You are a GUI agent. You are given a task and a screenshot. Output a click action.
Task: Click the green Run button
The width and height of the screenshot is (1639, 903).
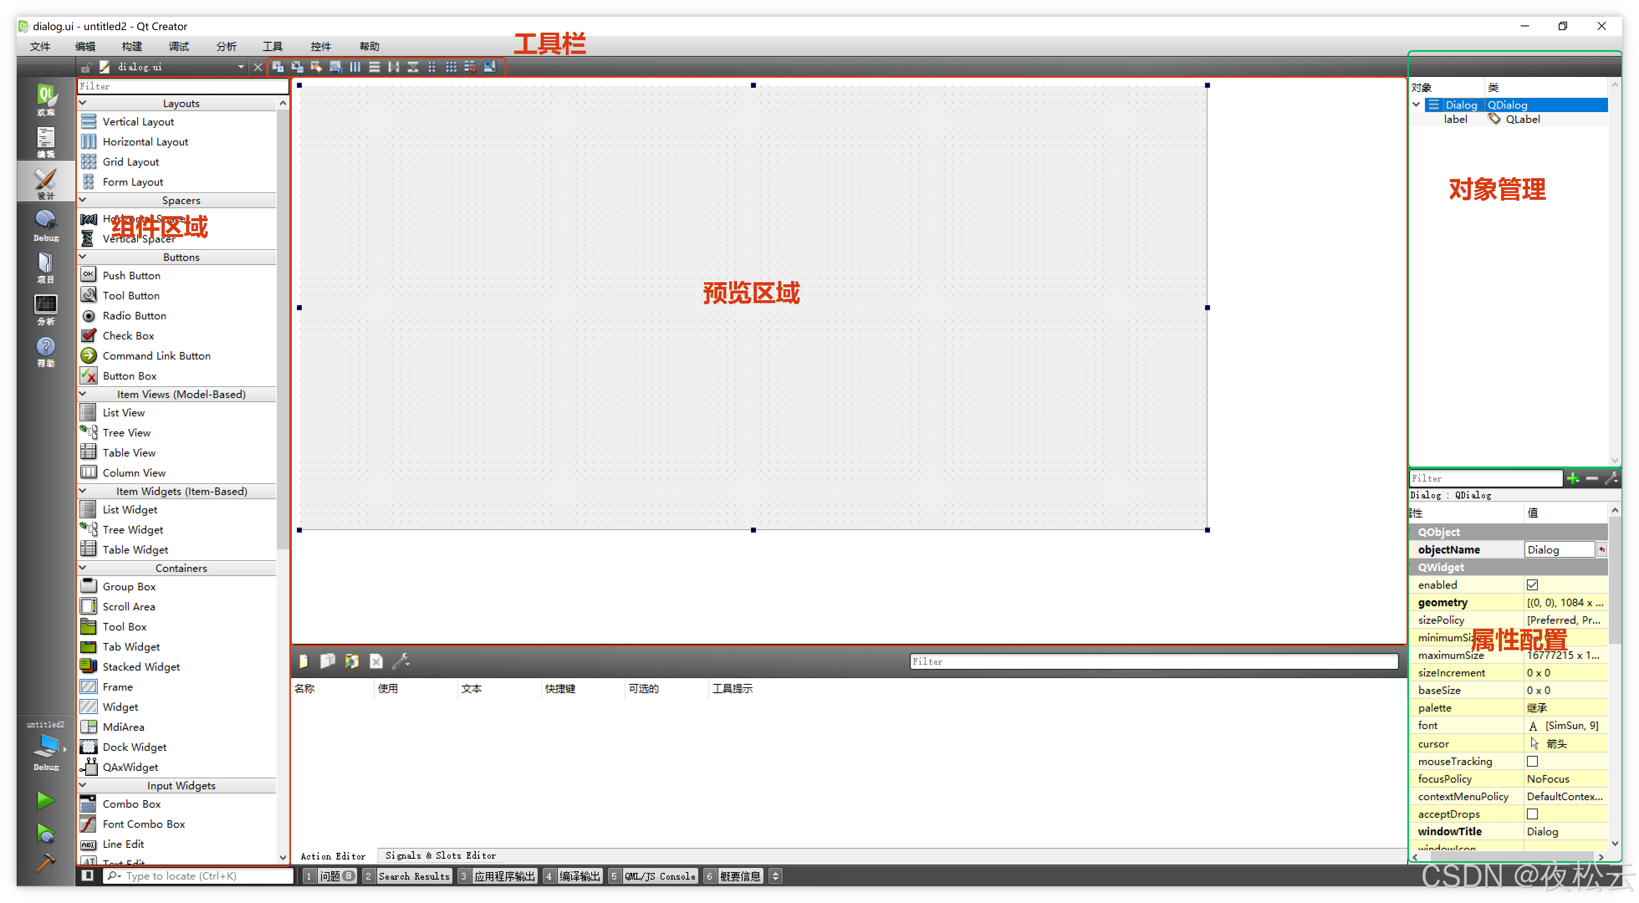pos(45,801)
